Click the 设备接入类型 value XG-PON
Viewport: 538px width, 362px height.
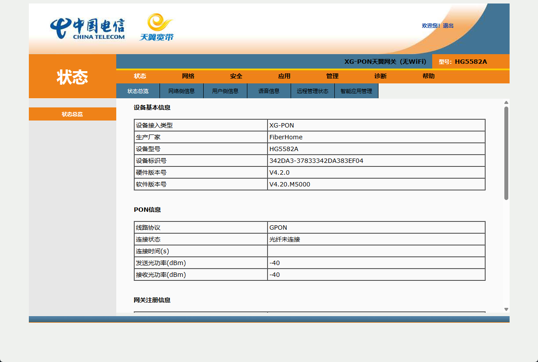click(x=282, y=125)
